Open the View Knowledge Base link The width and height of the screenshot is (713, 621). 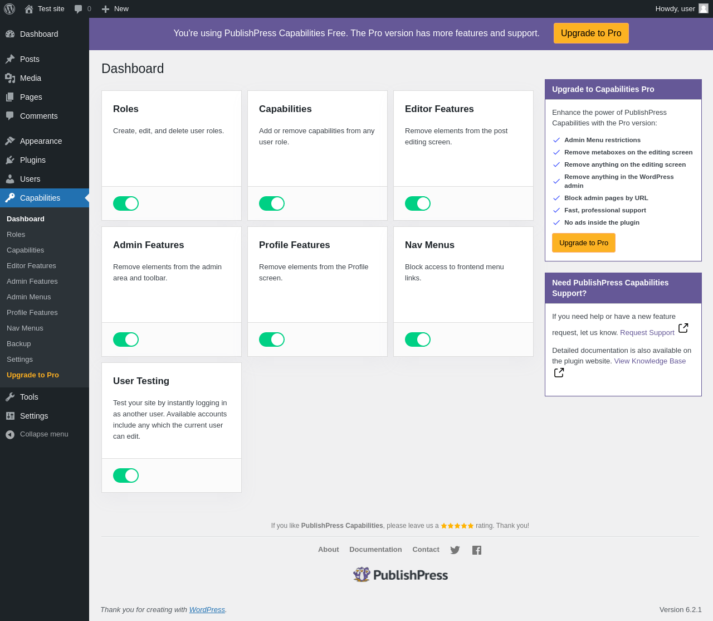[650, 361]
